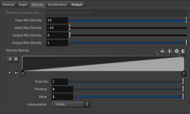Collapse ramp controls with the triangle arrow
Viewport: 190px width, 114px height.
coord(10,73)
